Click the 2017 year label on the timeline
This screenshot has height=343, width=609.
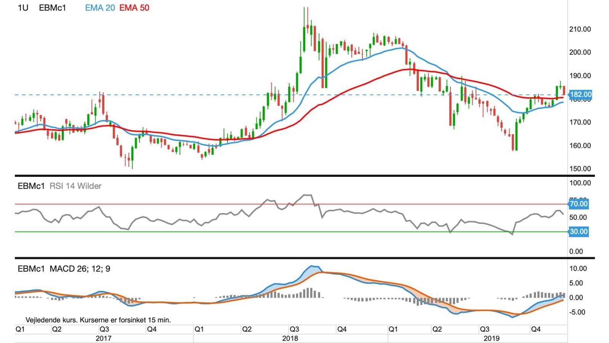pyautogui.click(x=103, y=338)
